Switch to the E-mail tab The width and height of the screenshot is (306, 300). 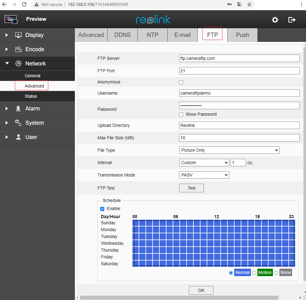[x=182, y=35]
